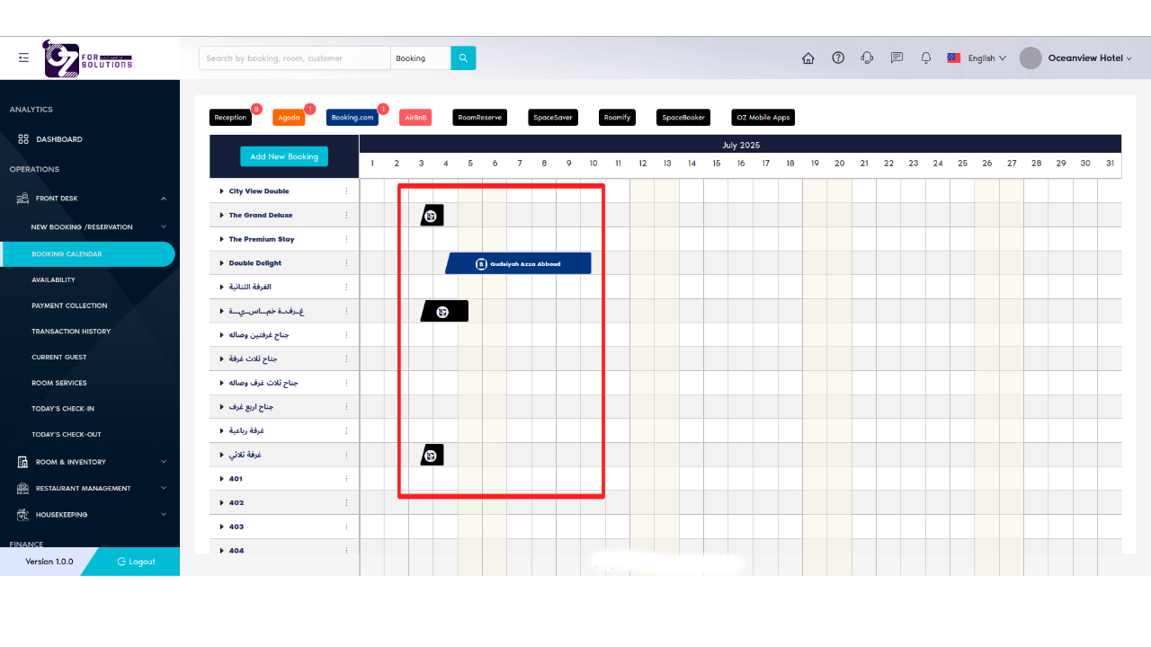Click the Help question mark icon
1151x647 pixels.
click(x=837, y=58)
